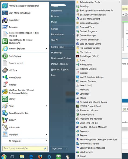
Task: Open AOMEI Backupper Professional icon
Action: point(5,6)
